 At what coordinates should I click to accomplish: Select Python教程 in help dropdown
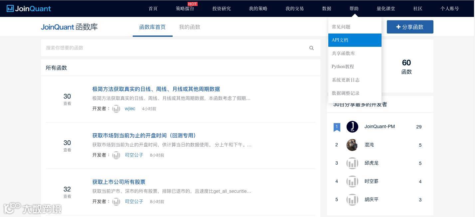[x=355, y=67]
